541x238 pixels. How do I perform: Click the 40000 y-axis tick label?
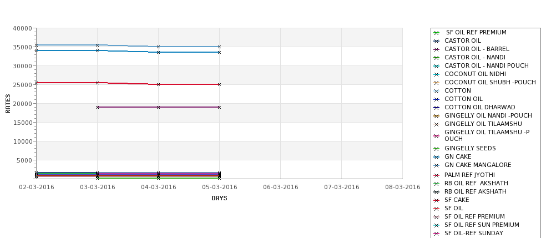[x=22, y=29]
